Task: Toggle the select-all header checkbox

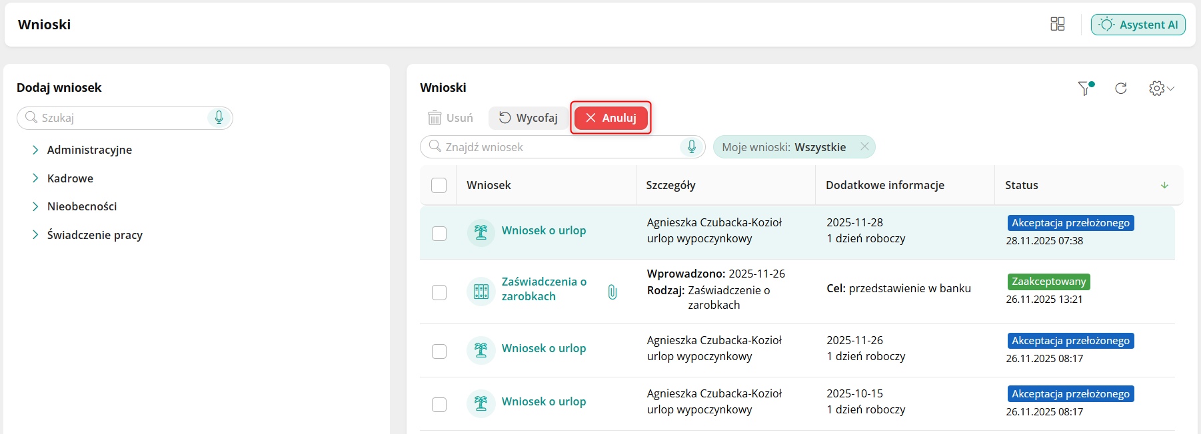Action: point(439,185)
